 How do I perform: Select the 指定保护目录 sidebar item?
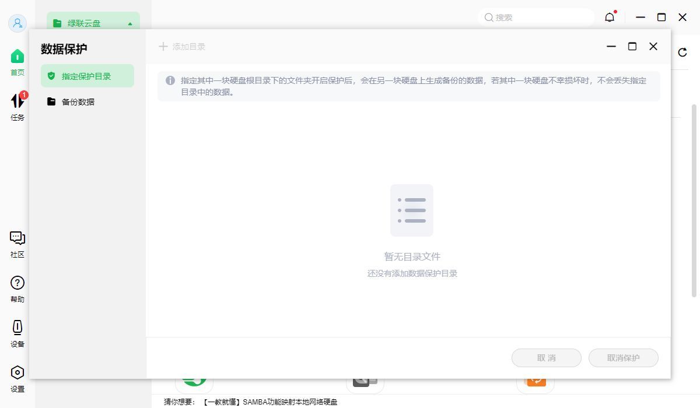[x=87, y=75]
